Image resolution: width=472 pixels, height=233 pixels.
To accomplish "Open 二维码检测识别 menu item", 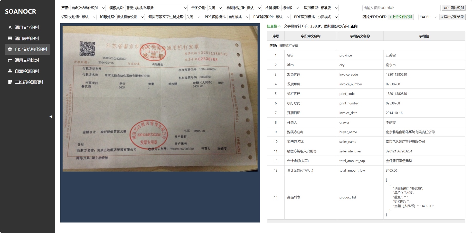I will tap(27, 82).
